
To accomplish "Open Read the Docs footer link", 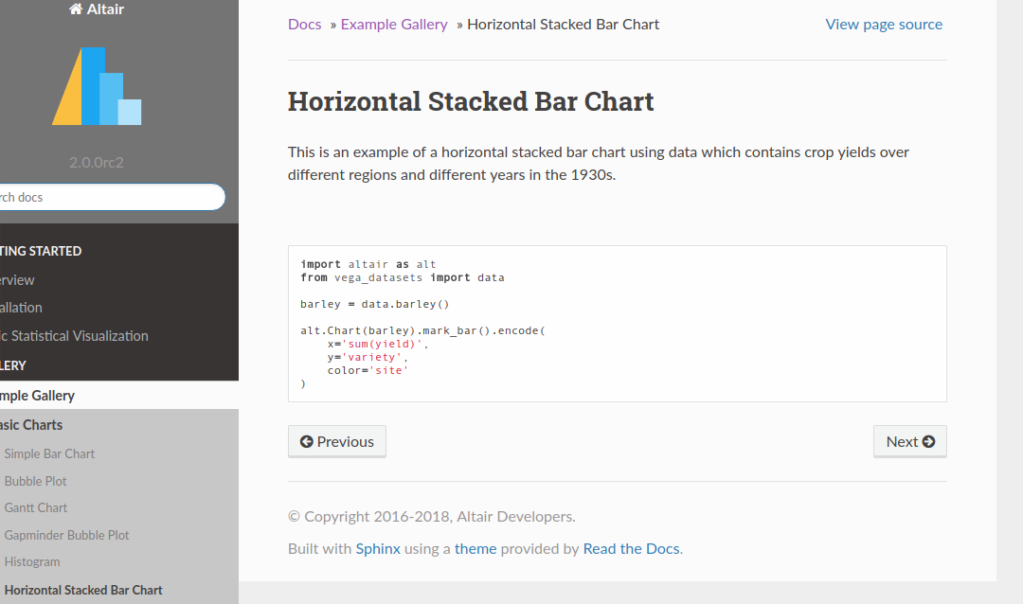I will pyautogui.click(x=632, y=548).
